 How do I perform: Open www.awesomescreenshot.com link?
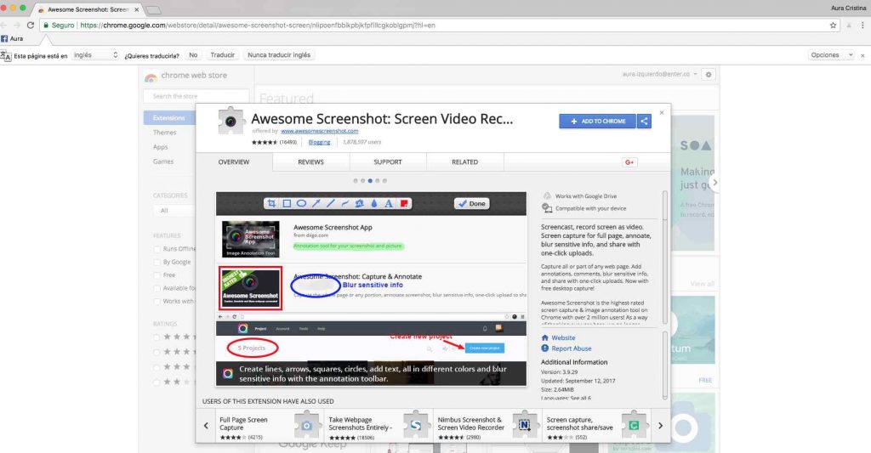point(320,131)
